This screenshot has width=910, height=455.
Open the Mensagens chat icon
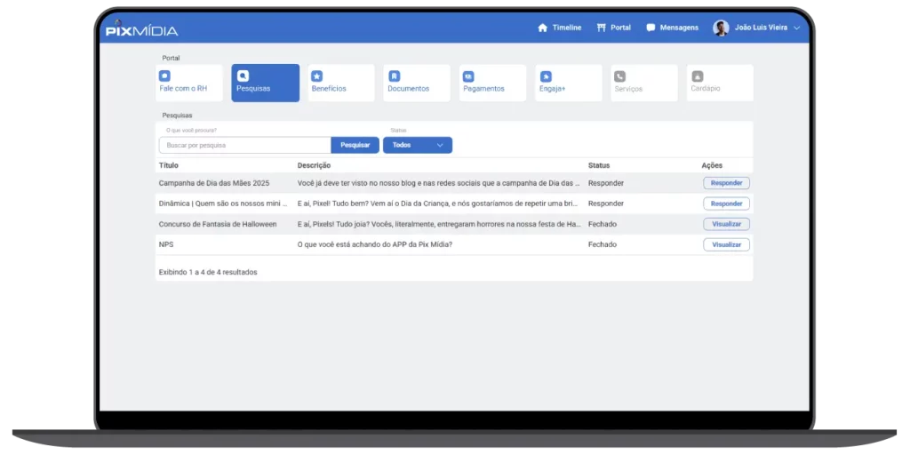coord(651,28)
